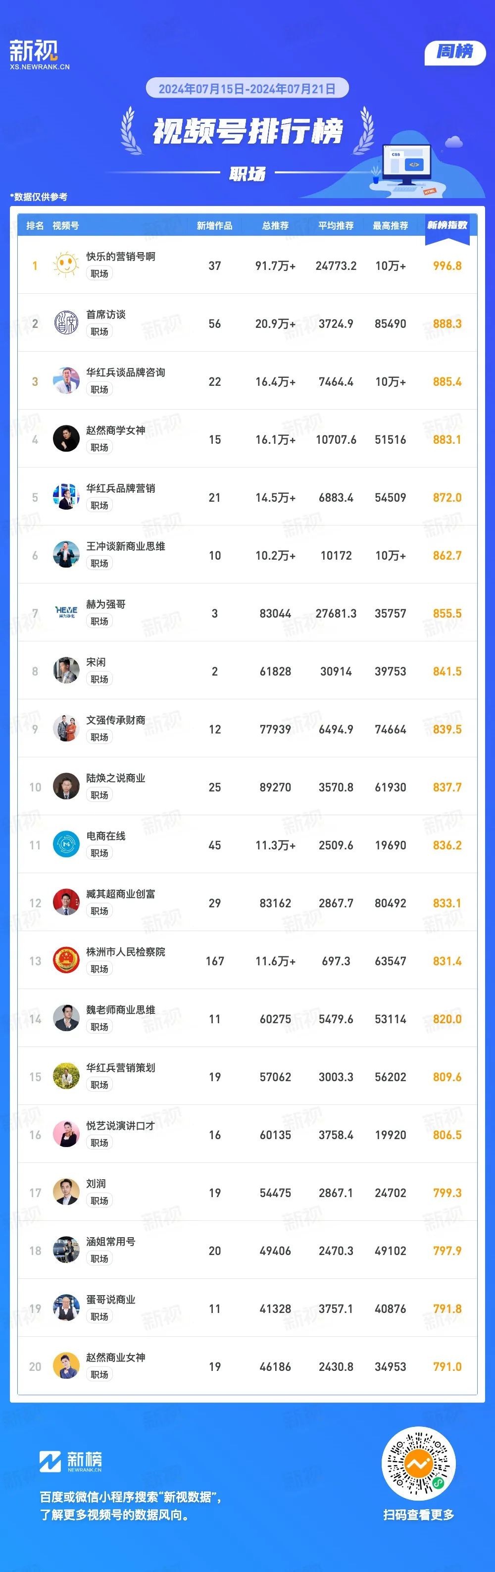The width and height of the screenshot is (495, 1572).
Task: Click the 总推荐 column header
Action: coord(276,226)
